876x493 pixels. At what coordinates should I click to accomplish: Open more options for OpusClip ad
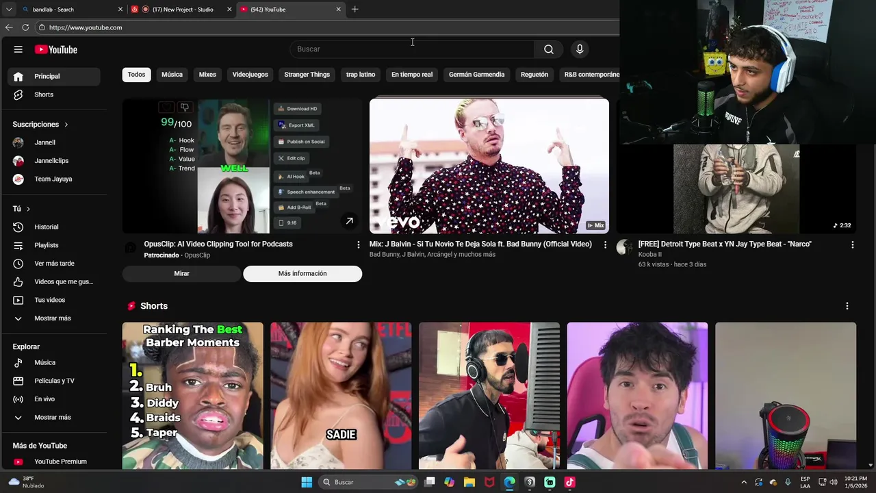click(x=358, y=244)
